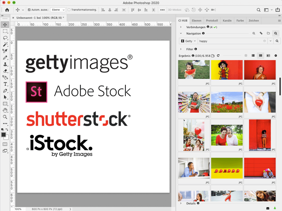Close the Unbenannt-1 document tab
Viewport: 282px width, 211px height.
[x=13, y=18]
